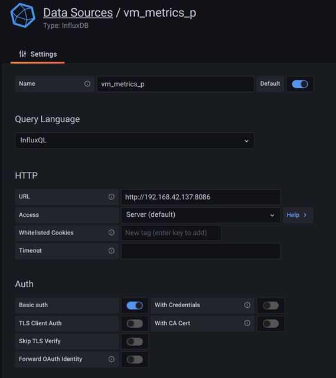Disable the Basic auth switch
336x378 pixels.
[x=135, y=305]
